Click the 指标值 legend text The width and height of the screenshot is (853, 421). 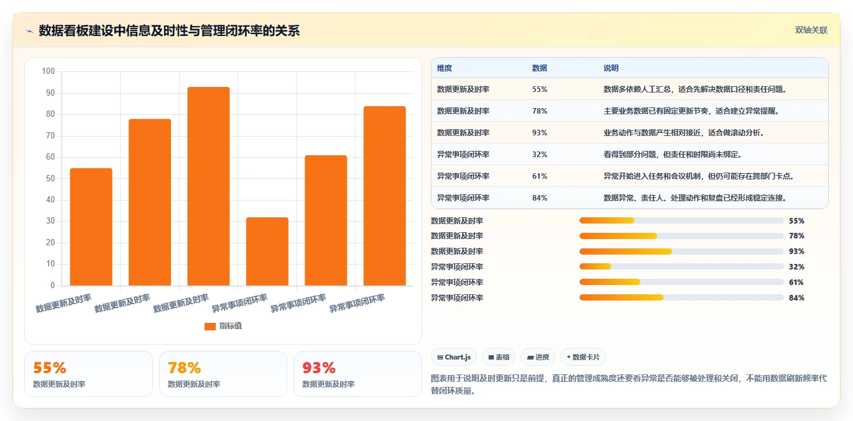click(230, 326)
